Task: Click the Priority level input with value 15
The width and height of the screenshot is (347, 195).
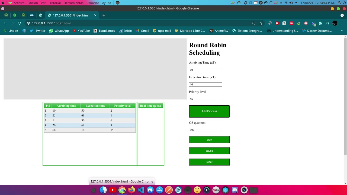Action: [205, 99]
